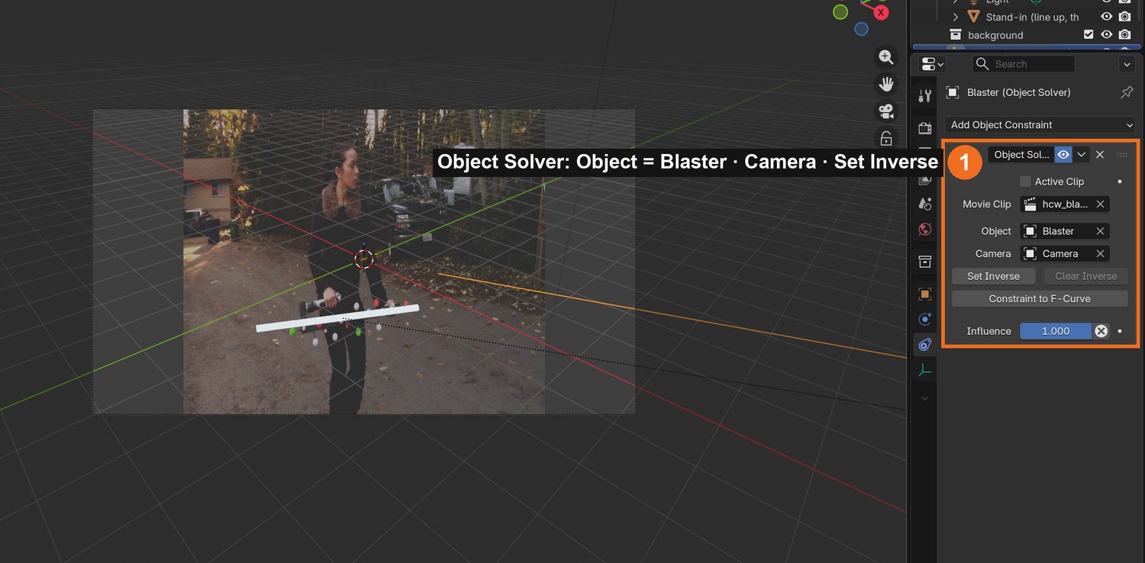Image resolution: width=1145 pixels, height=563 pixels.
Task: Click the viewport zoom magnifier icon
Action: [x=886, y=57]
